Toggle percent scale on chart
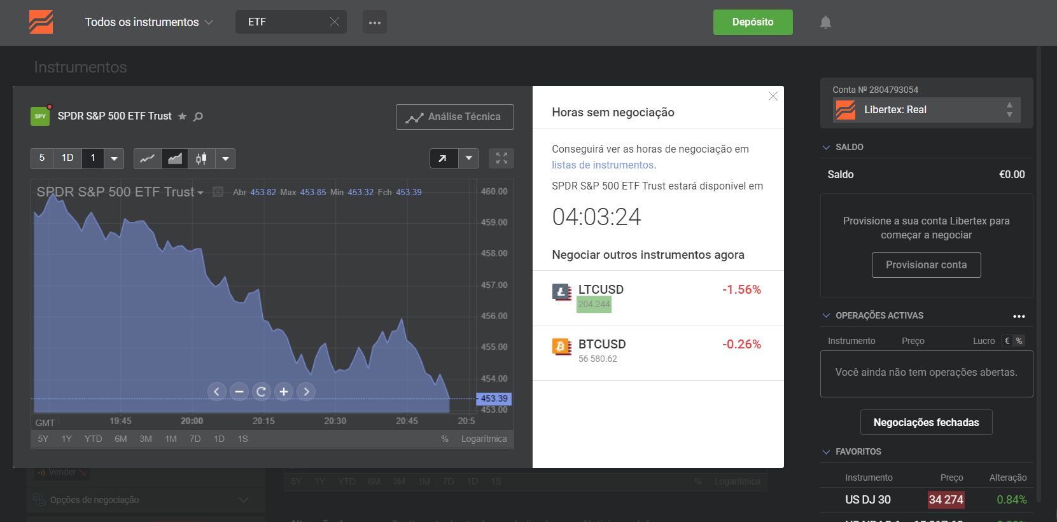The height and width of the screenshot is (522, 1057). pyautogui.click(x=445, y=439)
